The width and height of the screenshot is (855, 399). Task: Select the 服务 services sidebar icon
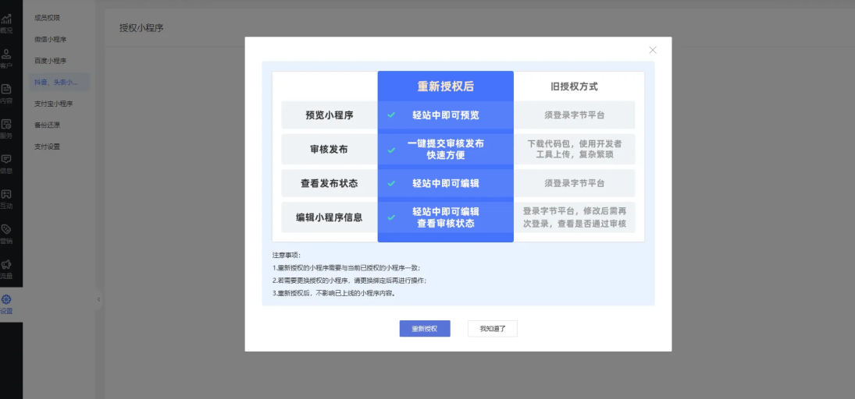pyautogui.click(x=6, y=127)
